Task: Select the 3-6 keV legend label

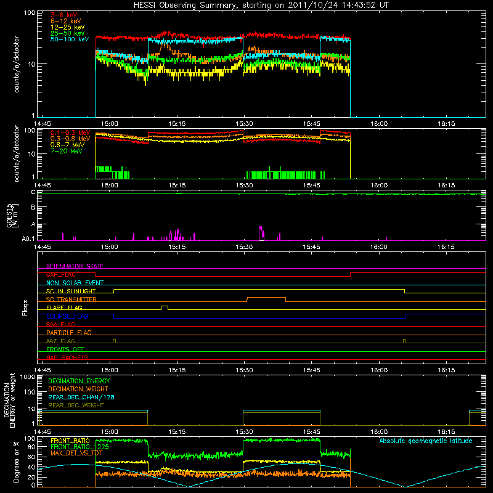Action: 63,15
